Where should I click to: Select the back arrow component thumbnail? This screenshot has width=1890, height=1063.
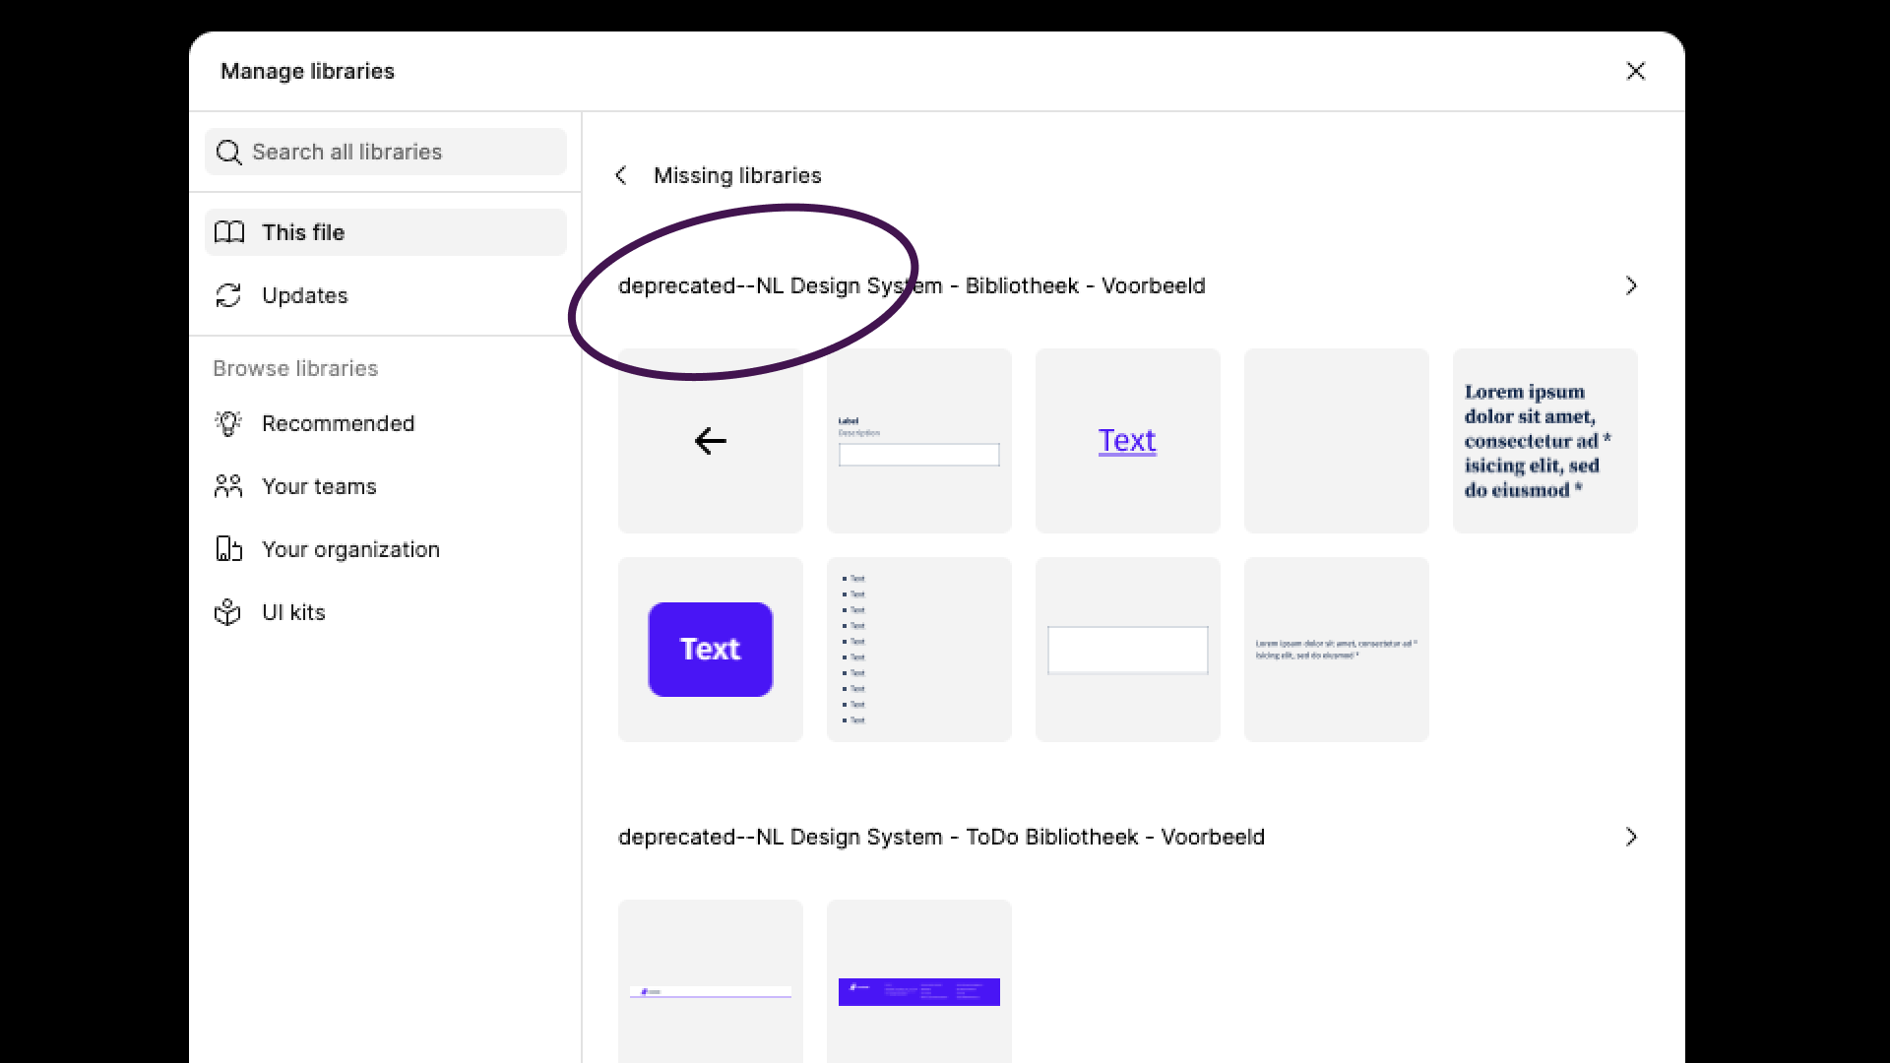pyautogui.click(x=711, y=441)
